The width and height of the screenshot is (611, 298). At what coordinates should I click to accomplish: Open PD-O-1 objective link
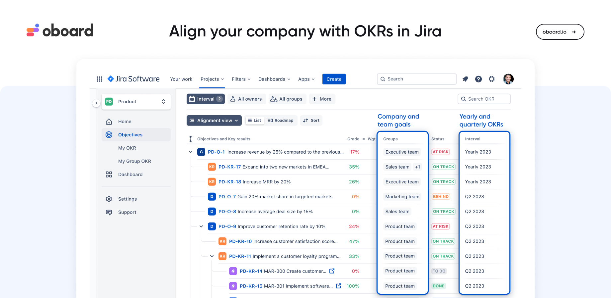(216, 152)
